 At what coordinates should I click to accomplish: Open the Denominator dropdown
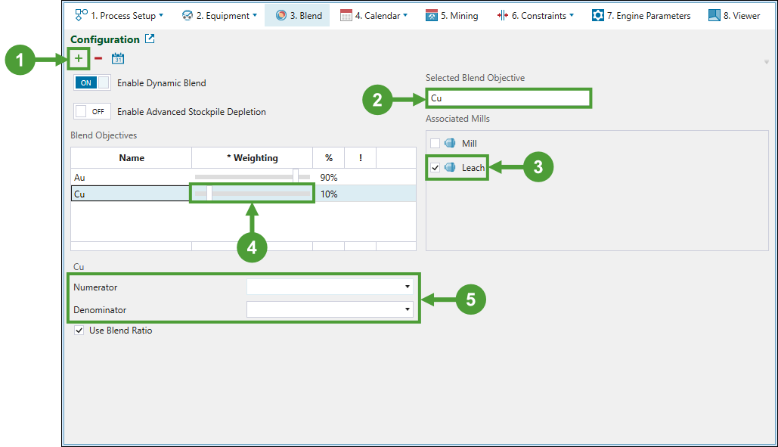point(407,309)
